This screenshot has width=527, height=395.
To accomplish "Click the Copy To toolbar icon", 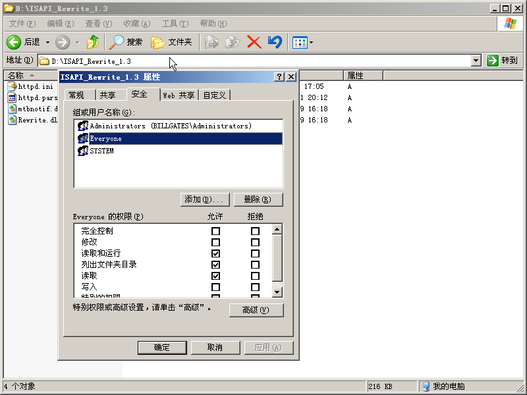I will [x=233, y=42].
